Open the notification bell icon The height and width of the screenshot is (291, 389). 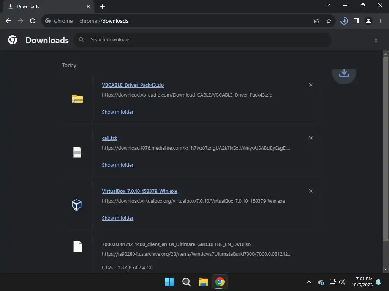pyautogui.click(x=379, y=282)
